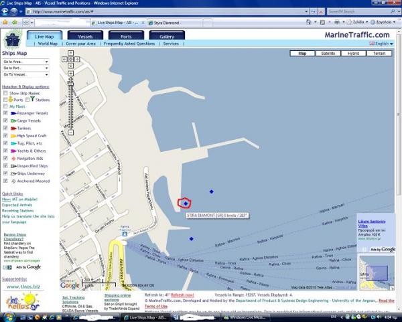
Task: Click the MarineTraffic ship logo
Action: click(13, 38)
